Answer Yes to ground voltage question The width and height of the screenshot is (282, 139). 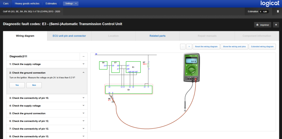(17, 85)
